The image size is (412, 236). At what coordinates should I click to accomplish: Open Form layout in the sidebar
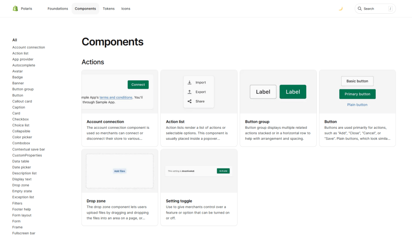[x=22, y=215]
